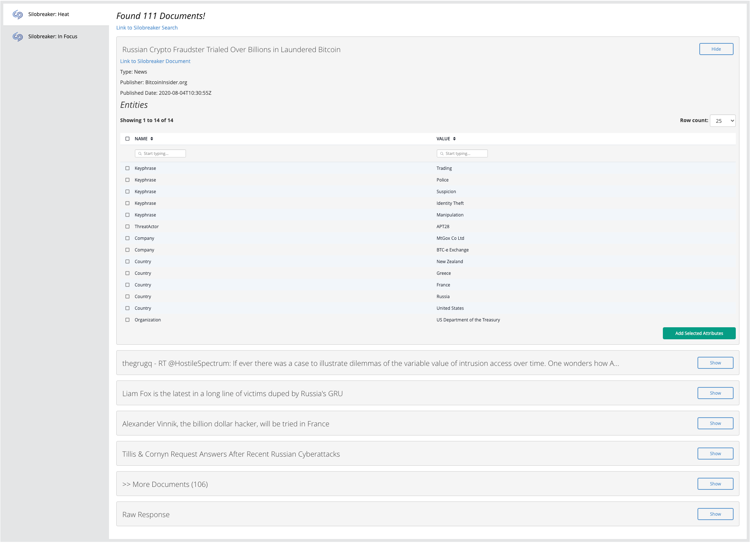
Task: Check the Company MtGox Co Ltd row
Action: tap(127, 238)
